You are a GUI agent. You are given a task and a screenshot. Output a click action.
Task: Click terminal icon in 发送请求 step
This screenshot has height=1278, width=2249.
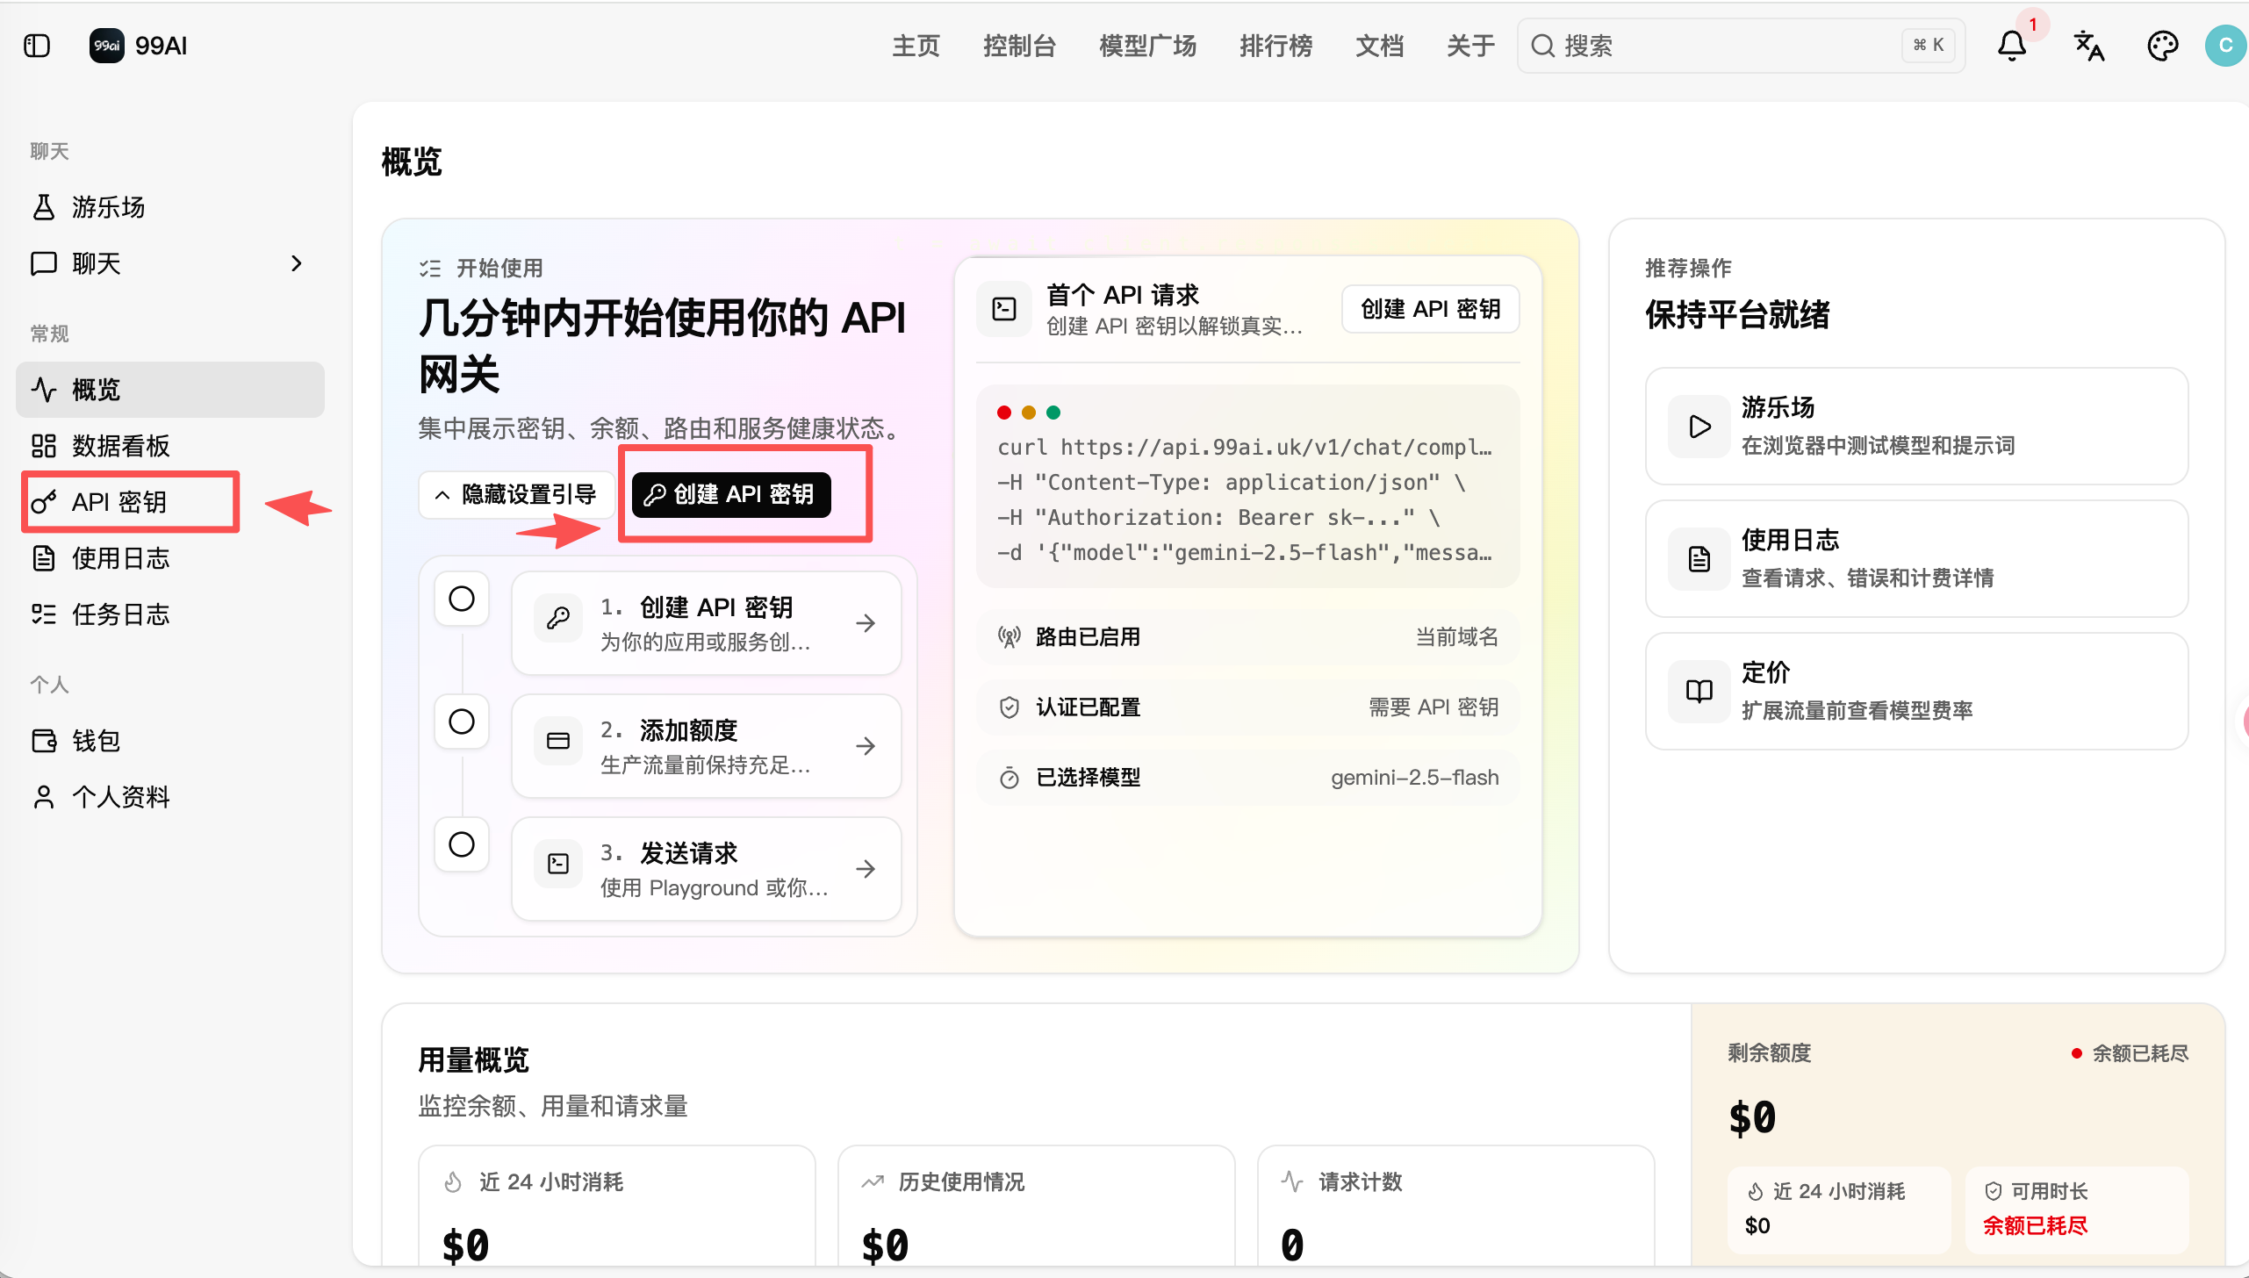[558, 865]
